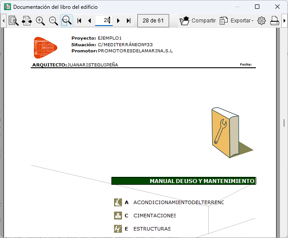Click the Estructuras section icon
Viewport: 288px width, 238px height.
click(x=118, y=229)
